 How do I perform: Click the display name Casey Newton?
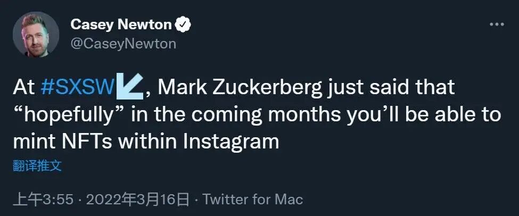(121, 24)
